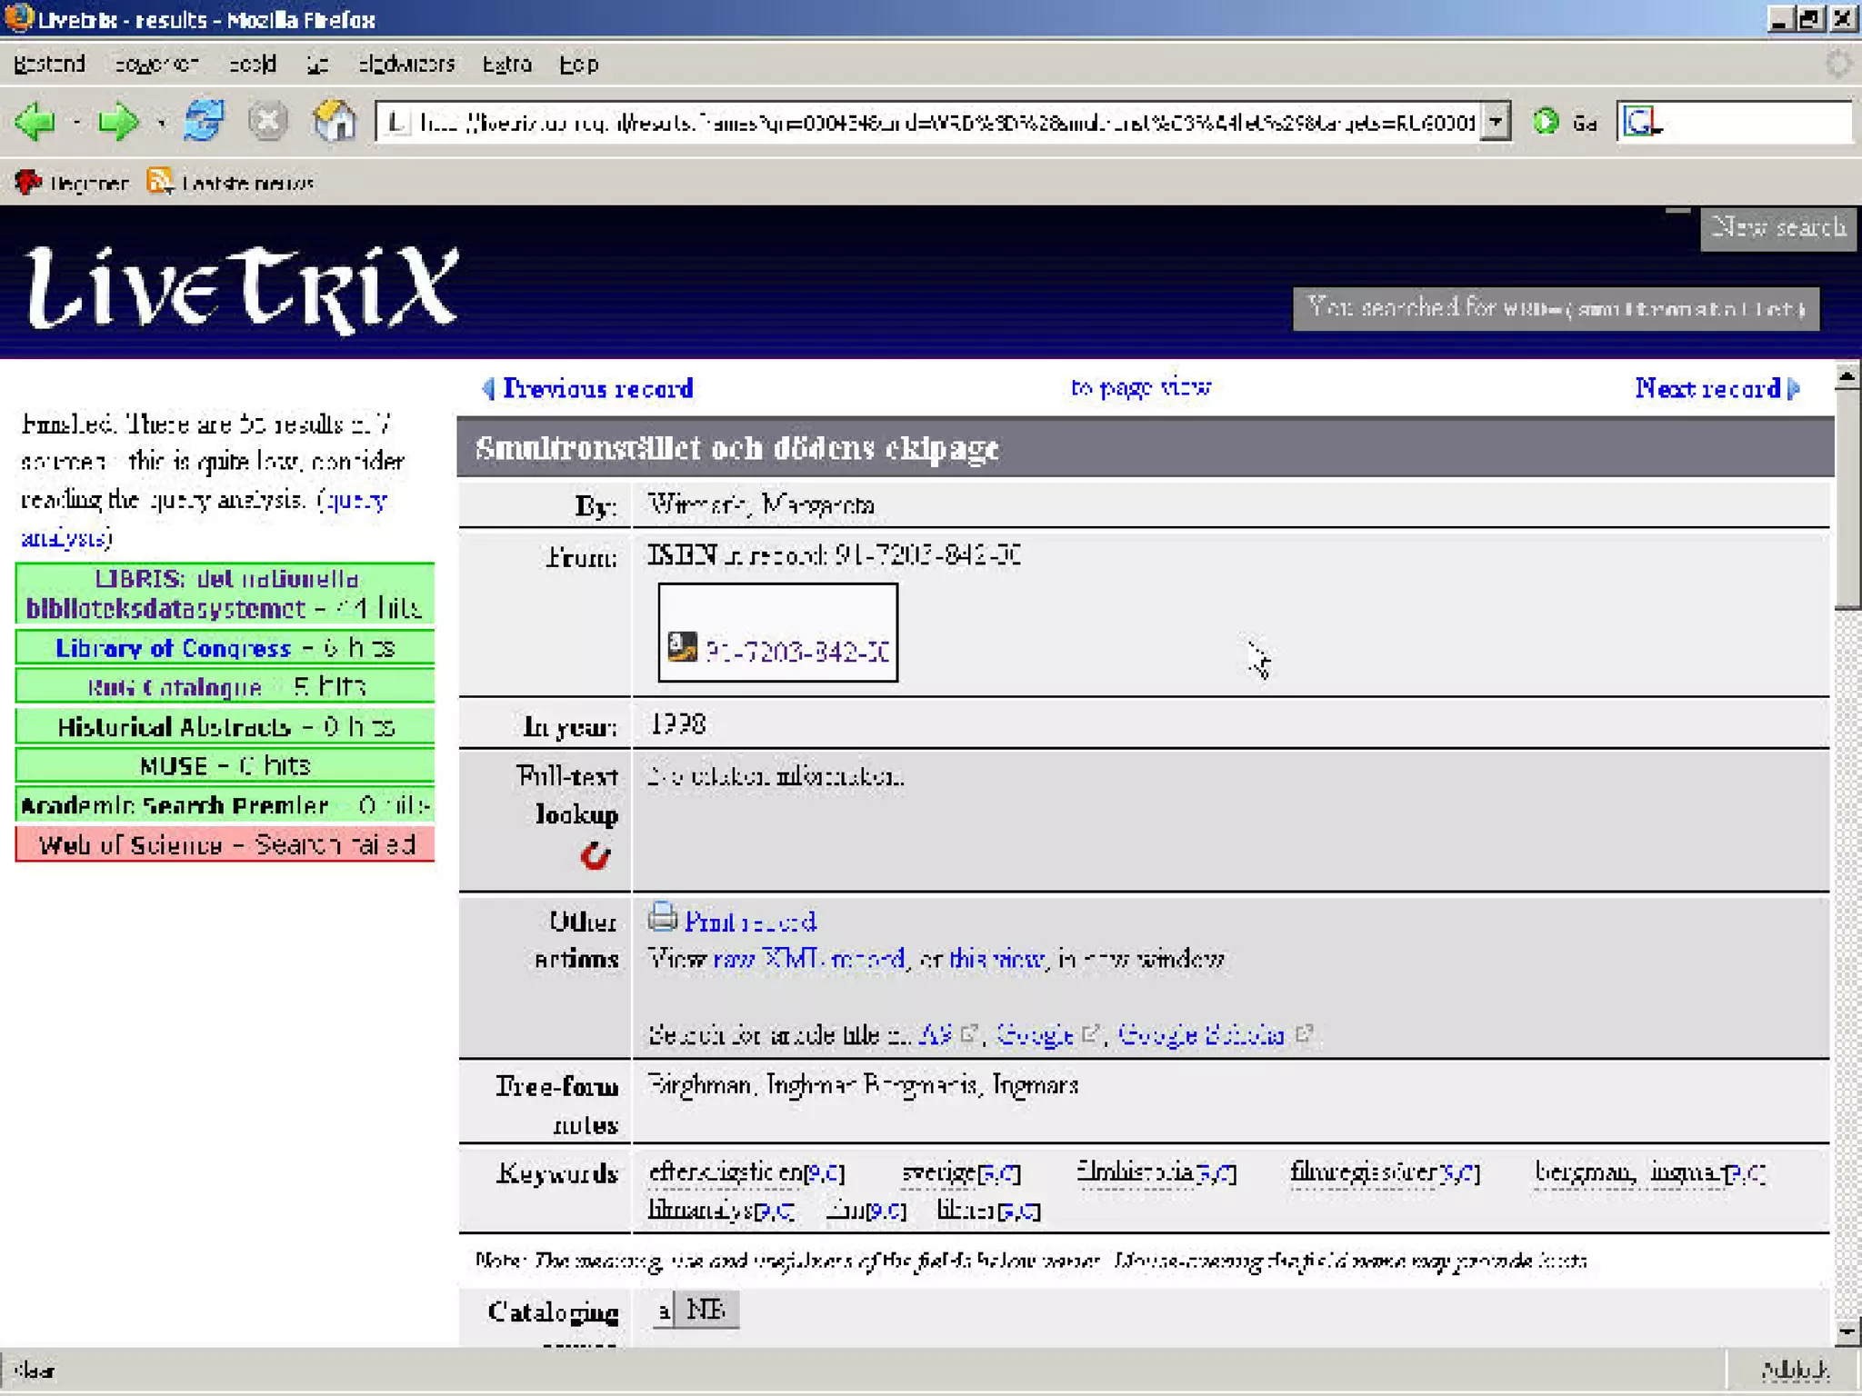Image resolution: width=1862 pixels, height=1396 pixels.
Task: Open the raw XML record link
Action: coord(808,959)
